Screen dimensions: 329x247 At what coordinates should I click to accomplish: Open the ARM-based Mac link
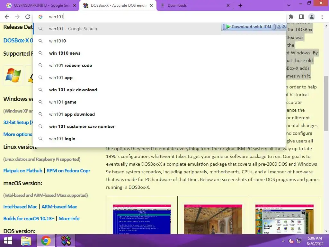click(59, 207)
